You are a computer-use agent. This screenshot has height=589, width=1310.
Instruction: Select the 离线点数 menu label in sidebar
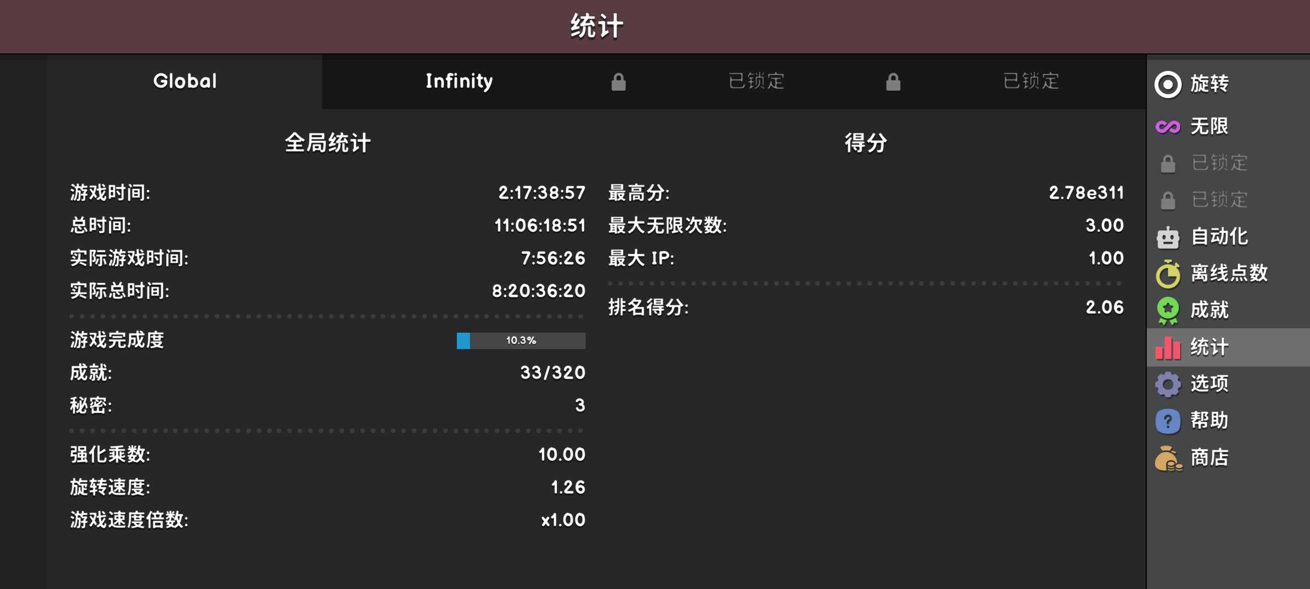point(1229,274)
